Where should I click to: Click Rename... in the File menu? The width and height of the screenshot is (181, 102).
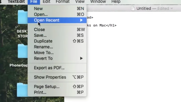[43, 47]
